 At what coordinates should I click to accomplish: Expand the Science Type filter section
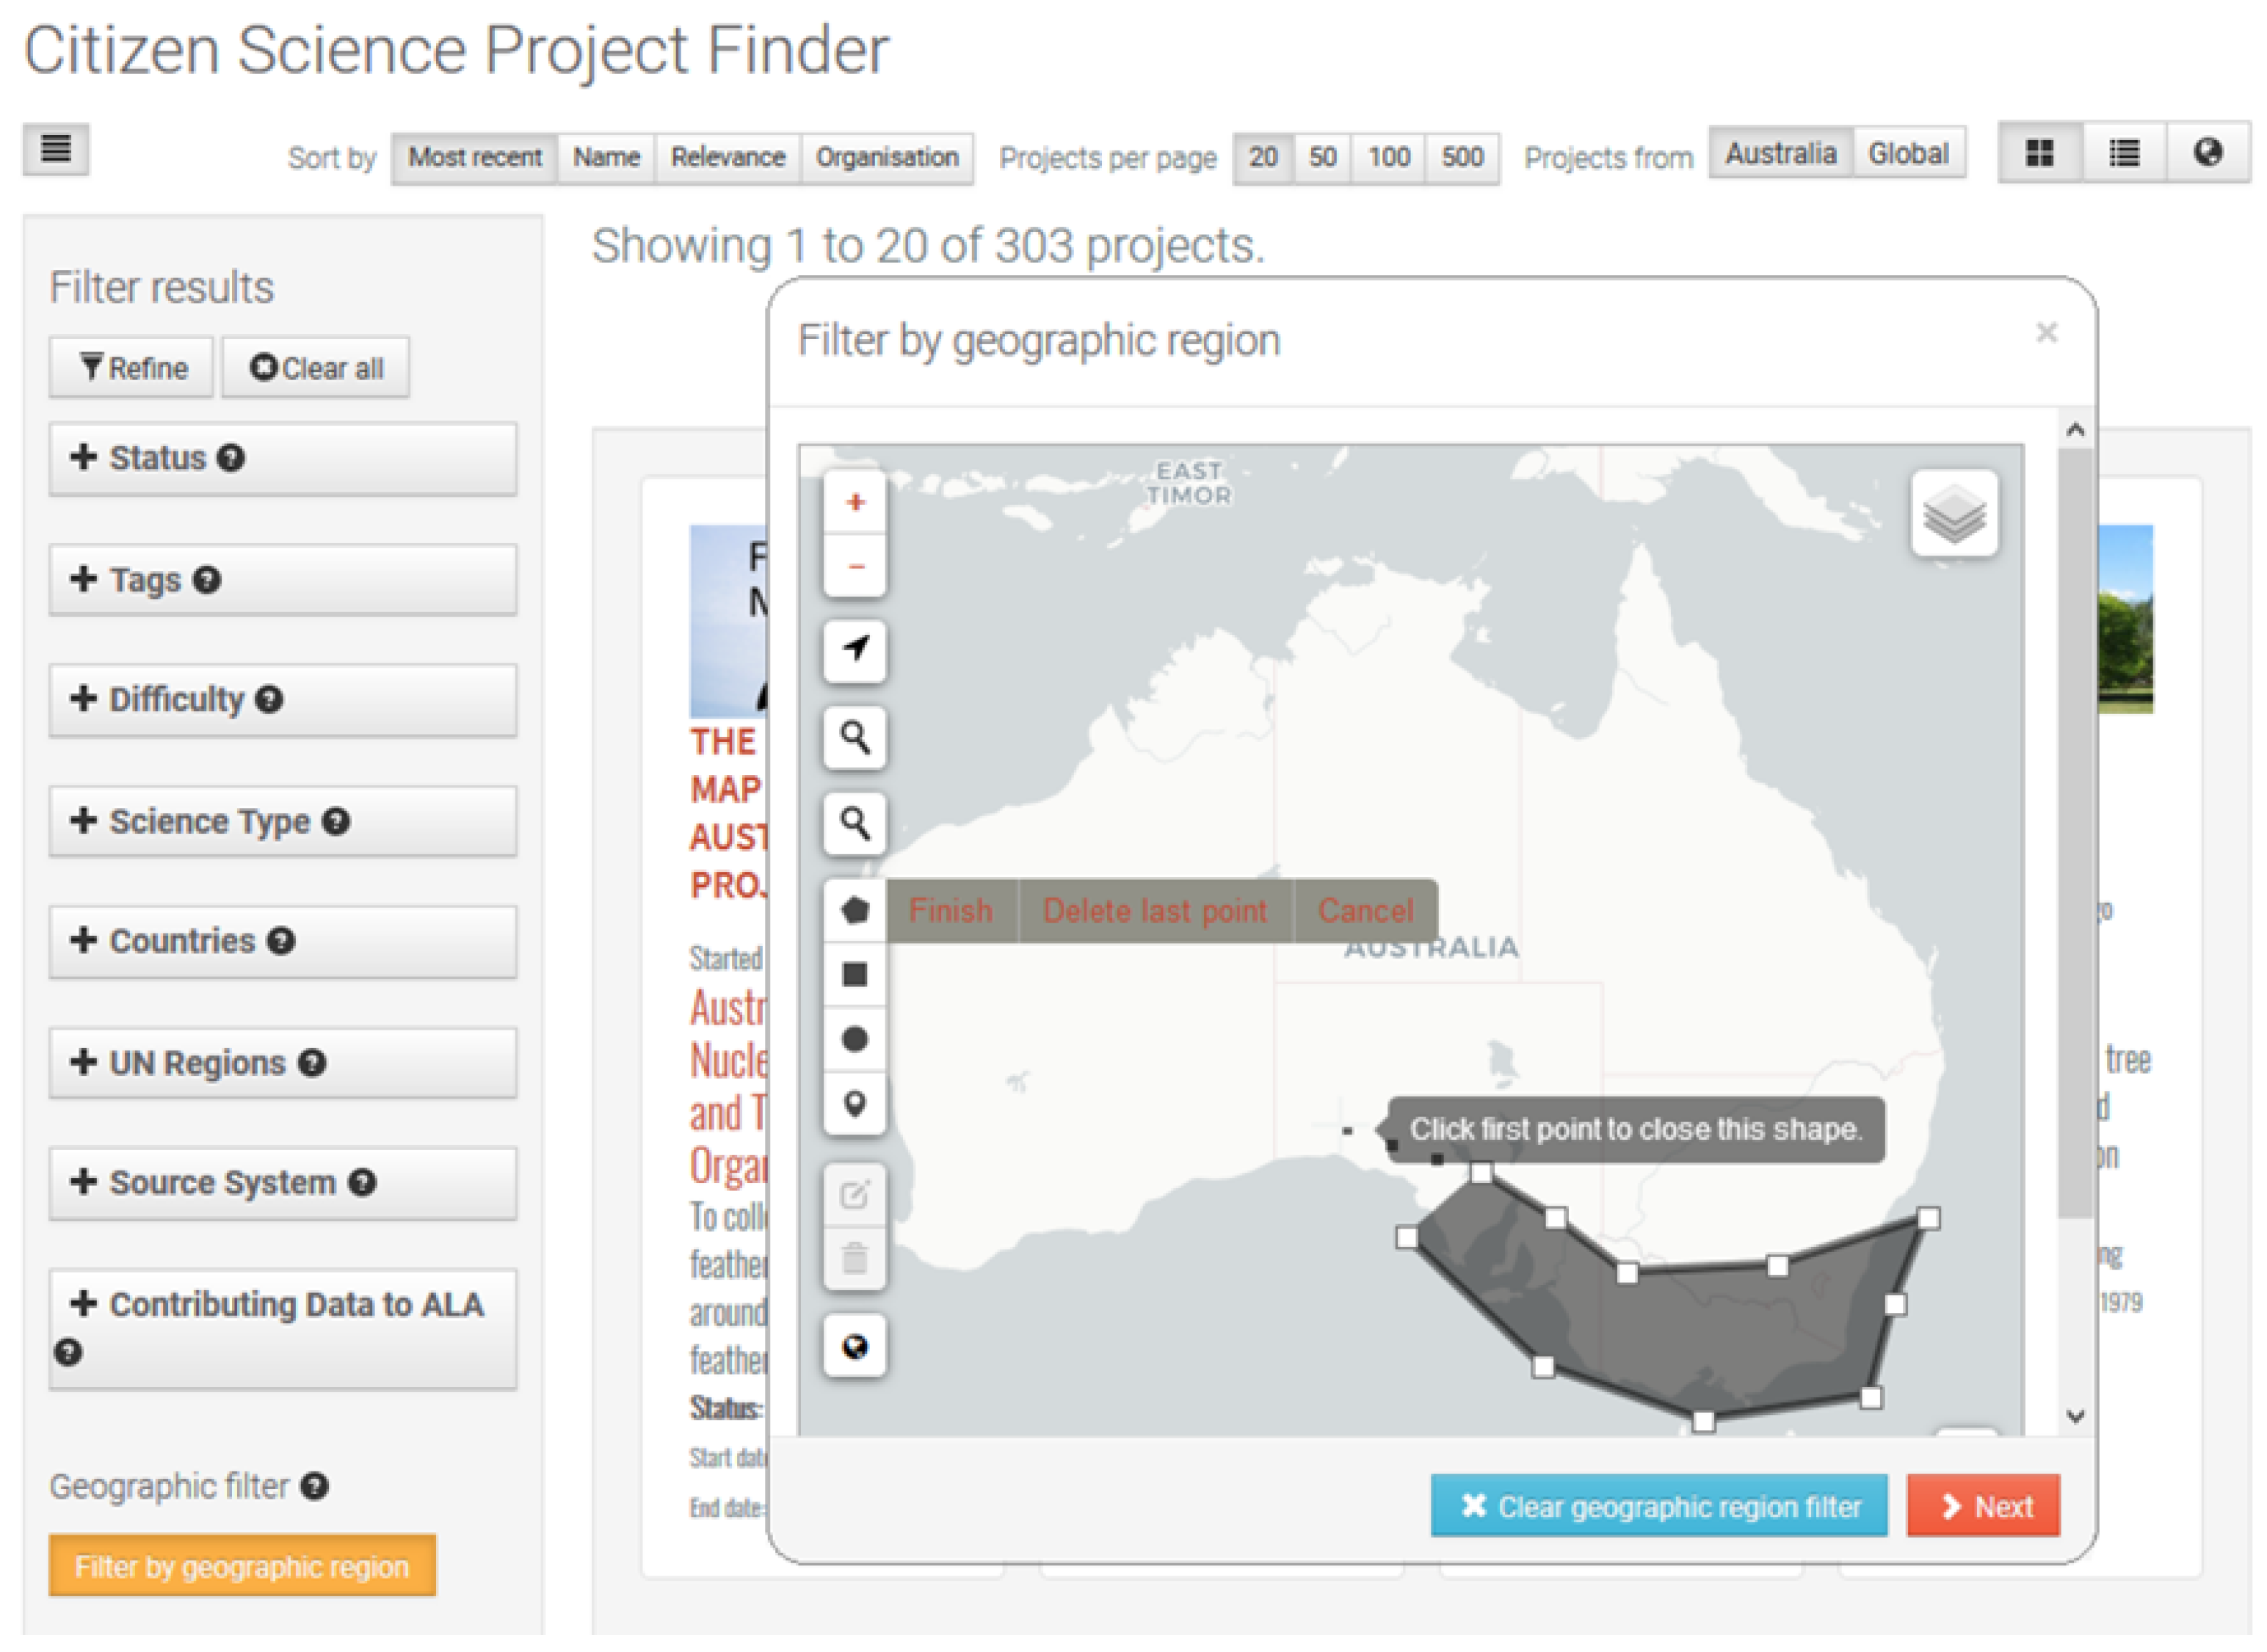pyautogui.click(x=282, y=822)
